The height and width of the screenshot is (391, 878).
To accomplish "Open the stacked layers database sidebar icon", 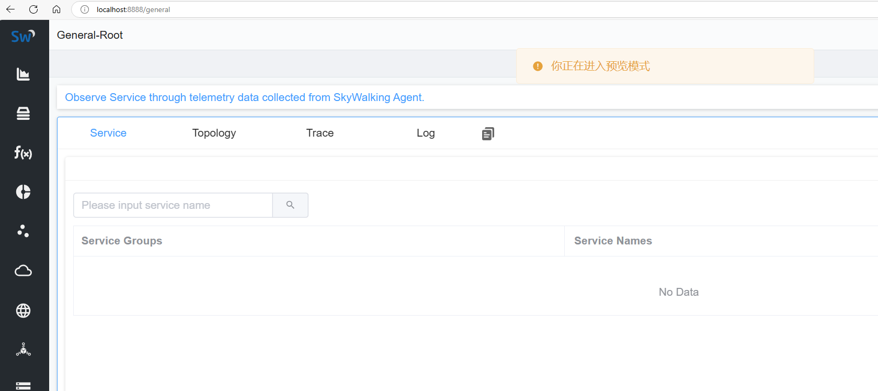I will point(23,114).
